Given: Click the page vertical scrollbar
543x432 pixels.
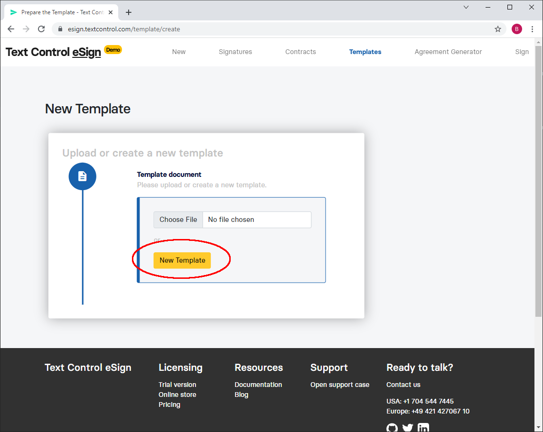Looking at the screenshot, I should point(539,181).
